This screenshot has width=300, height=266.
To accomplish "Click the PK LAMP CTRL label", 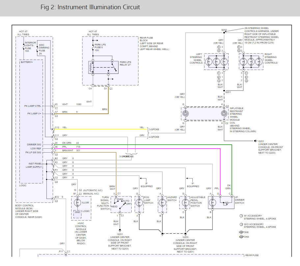I will (33, 106).
